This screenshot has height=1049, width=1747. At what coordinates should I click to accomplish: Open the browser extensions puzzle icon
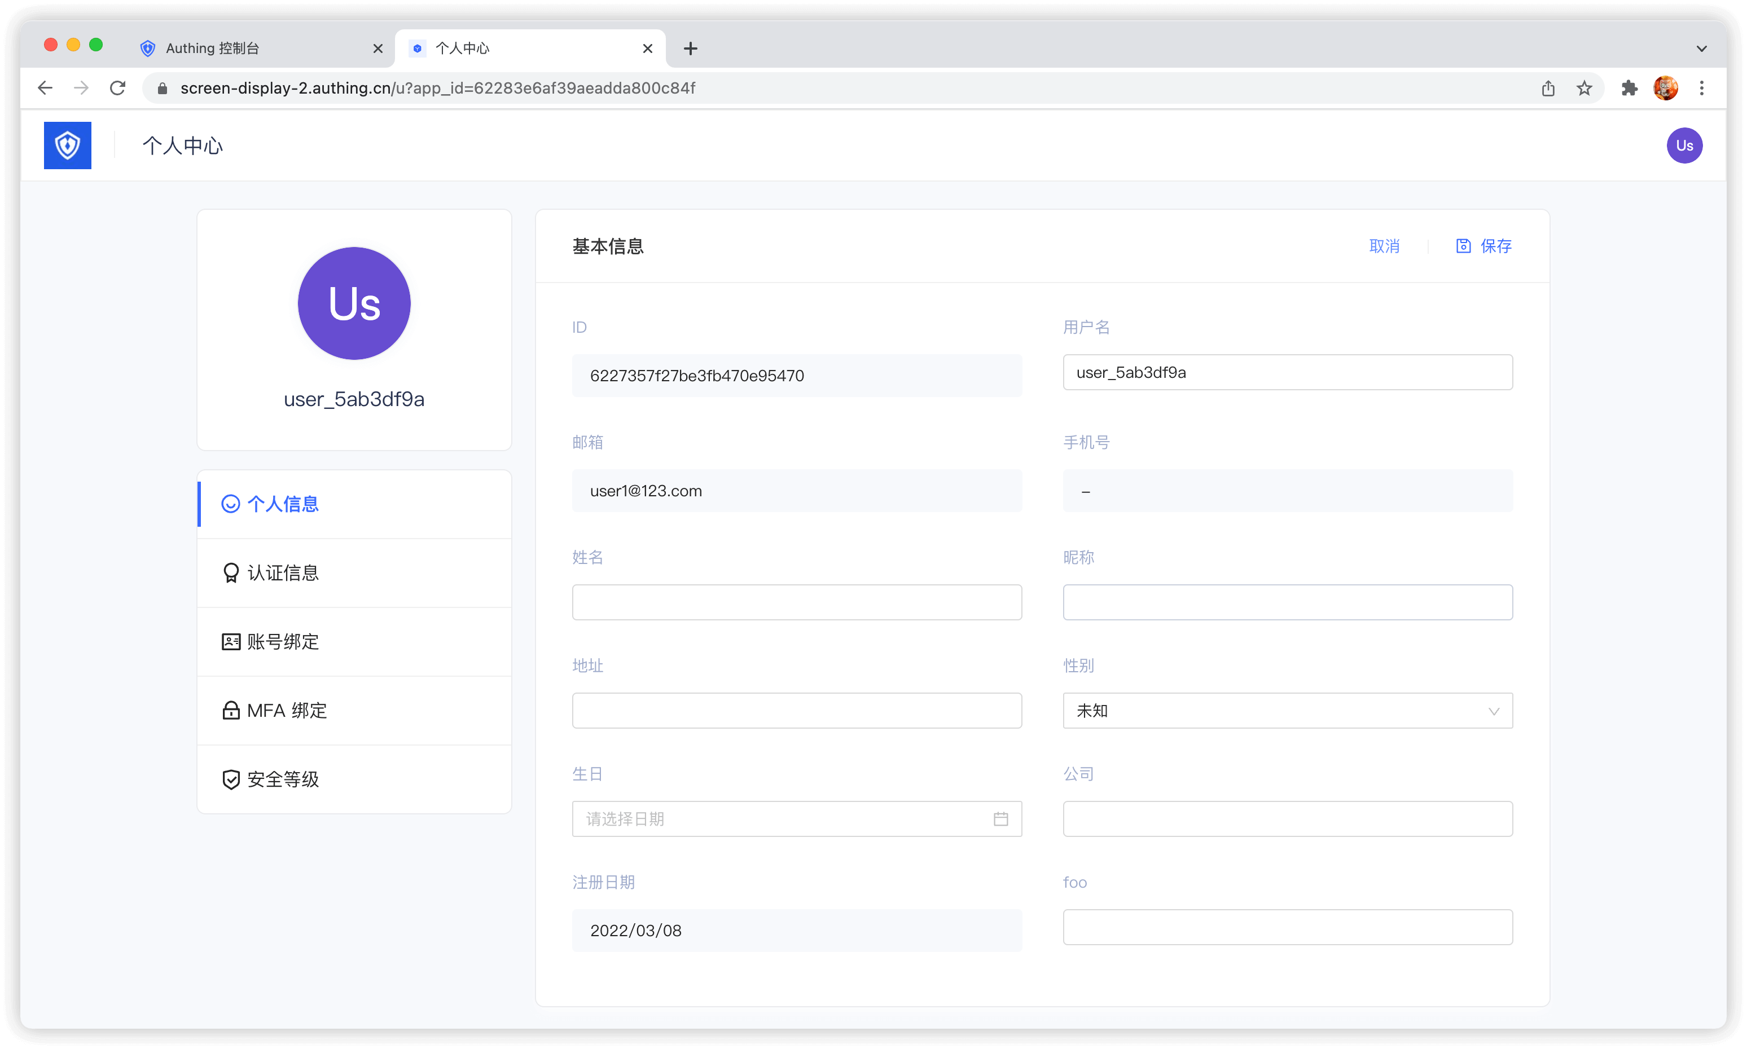click(x=1629, y=87)
